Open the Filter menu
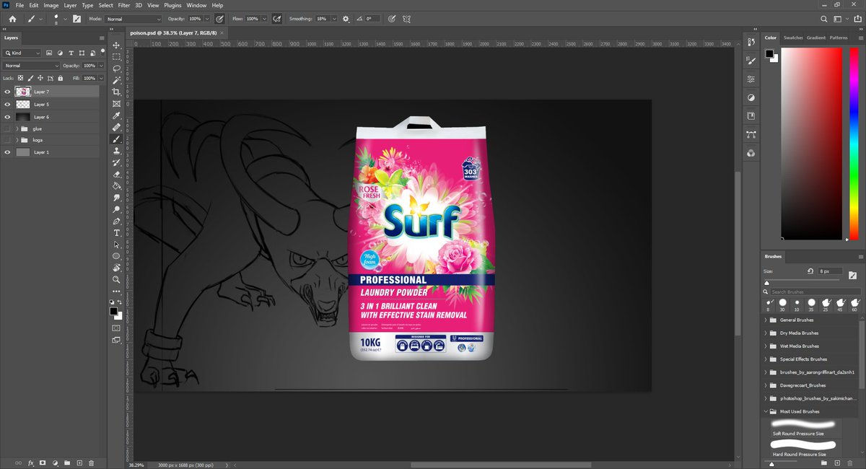 (124, 5)
